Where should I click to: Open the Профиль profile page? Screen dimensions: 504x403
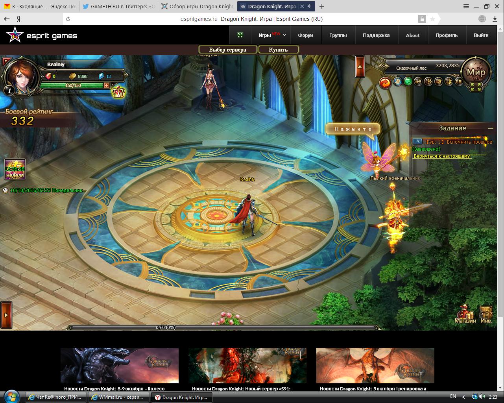(x=447, y=35)
